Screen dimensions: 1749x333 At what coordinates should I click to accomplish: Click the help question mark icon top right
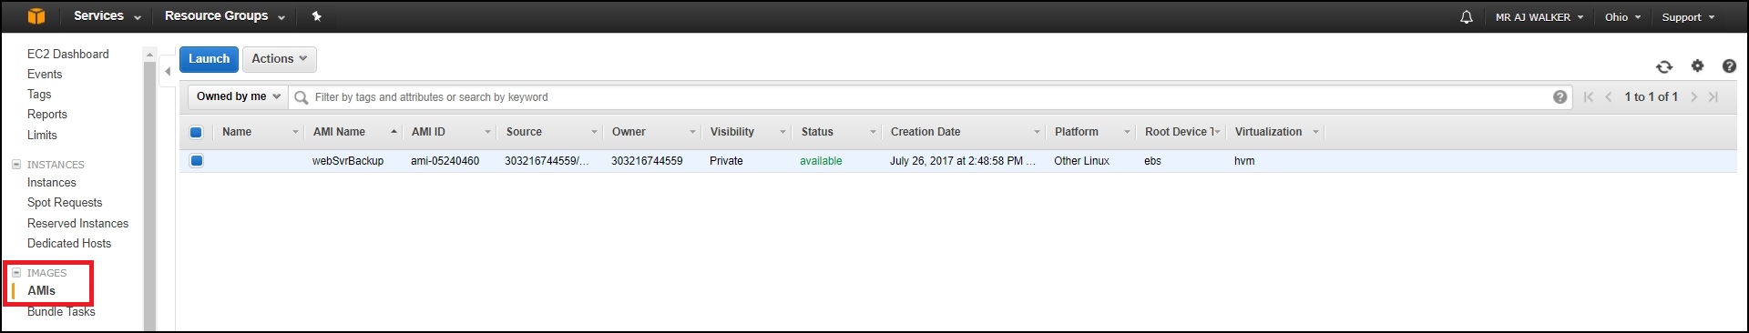[1729, 66]
